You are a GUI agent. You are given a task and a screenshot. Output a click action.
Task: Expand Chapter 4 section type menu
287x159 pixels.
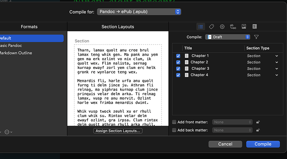[277, 75]
